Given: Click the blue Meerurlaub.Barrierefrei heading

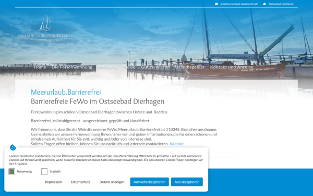Looking at the screenshot, I should click(66, 92).
